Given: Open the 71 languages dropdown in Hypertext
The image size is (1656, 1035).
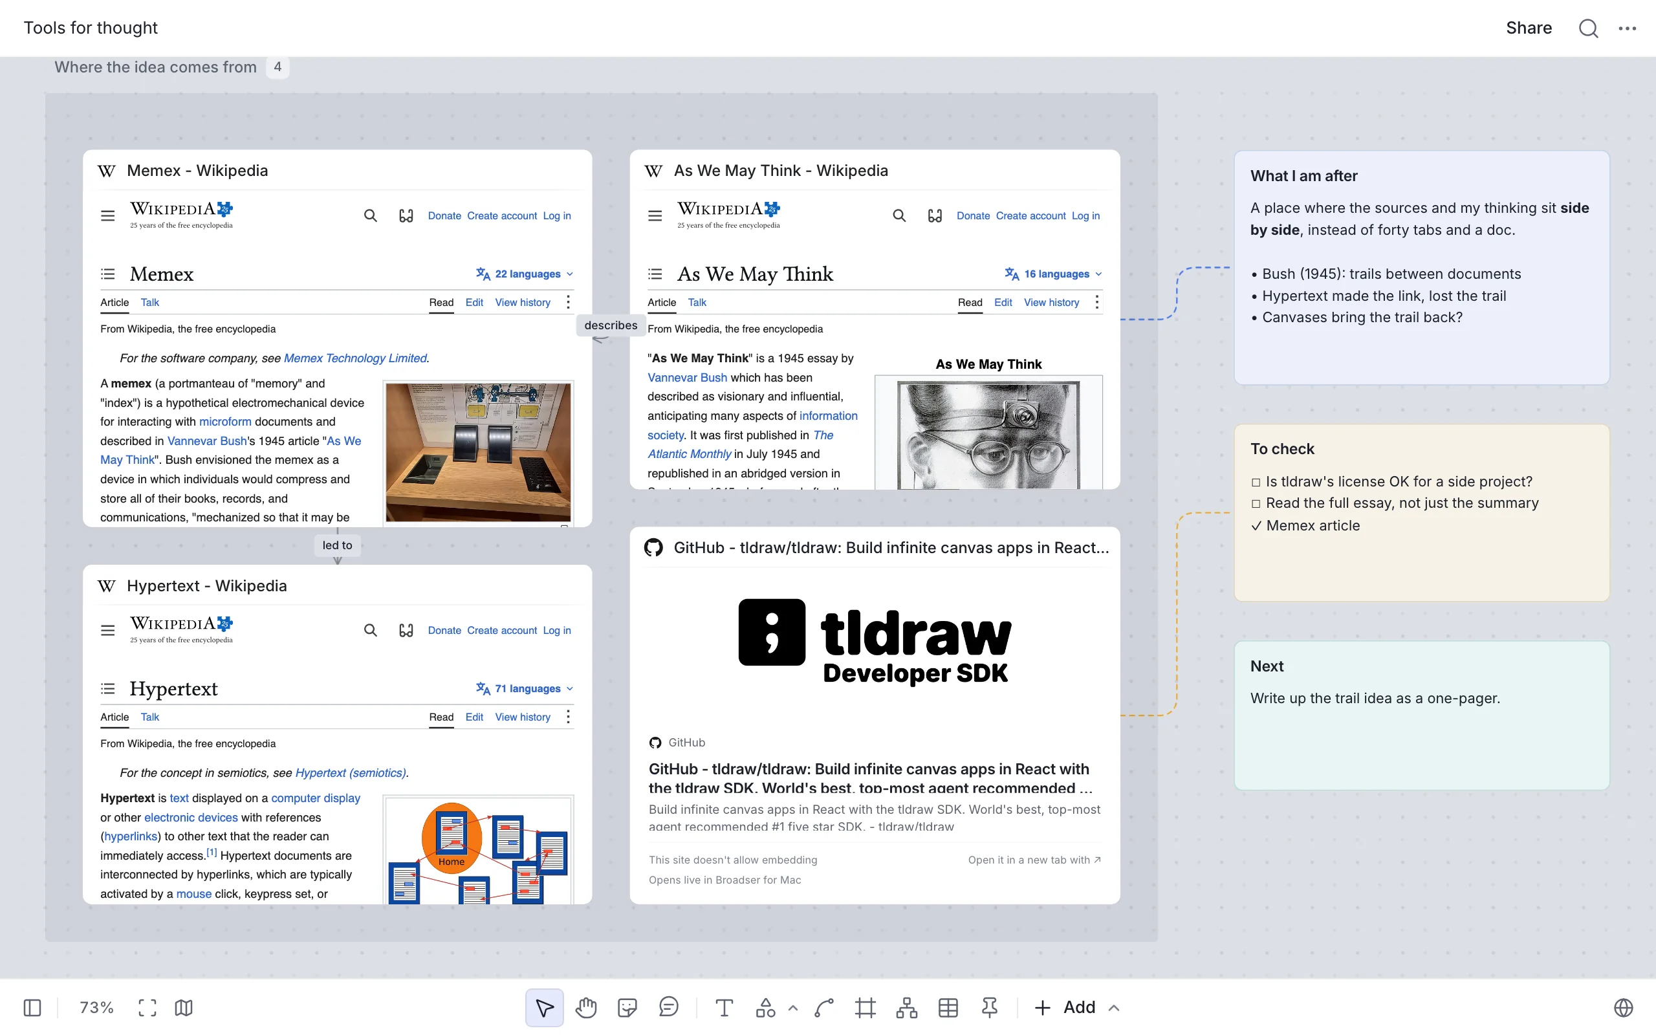Looking at the screenshot, I should click(x=525, y=689).
